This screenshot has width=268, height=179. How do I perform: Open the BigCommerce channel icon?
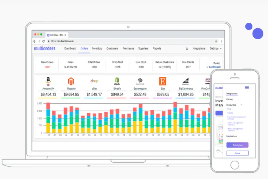click(x=185, y=81)
